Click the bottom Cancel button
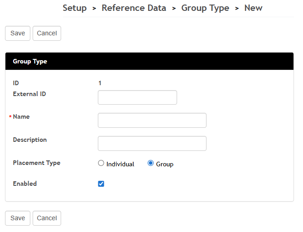 click(x=47, y=218)
